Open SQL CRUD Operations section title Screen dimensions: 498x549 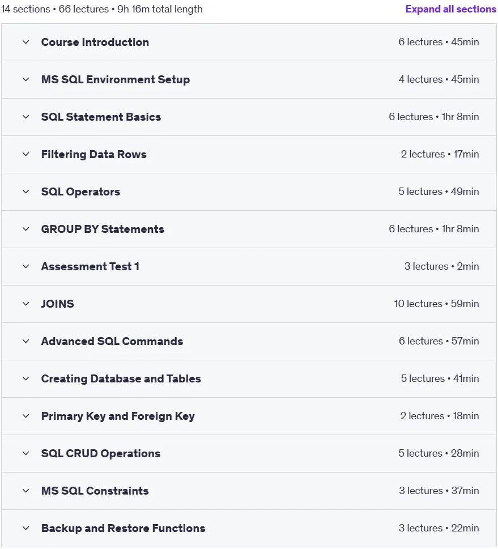pyautogui.click(x=100, y=453)
